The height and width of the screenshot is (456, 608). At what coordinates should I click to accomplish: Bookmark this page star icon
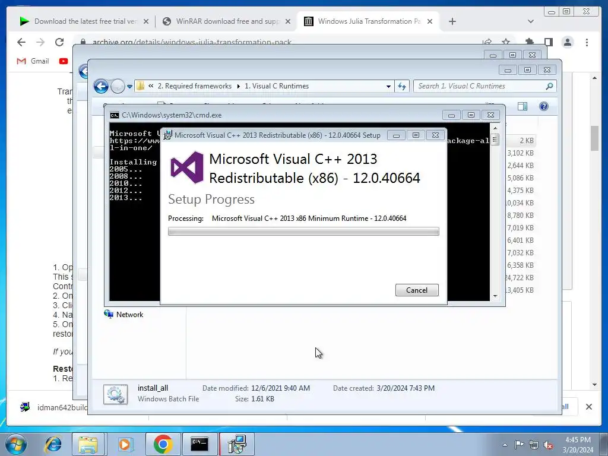tap(506, 42)
